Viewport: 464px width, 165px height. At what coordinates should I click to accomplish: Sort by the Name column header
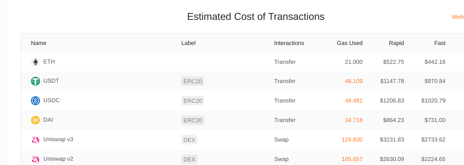38,43
